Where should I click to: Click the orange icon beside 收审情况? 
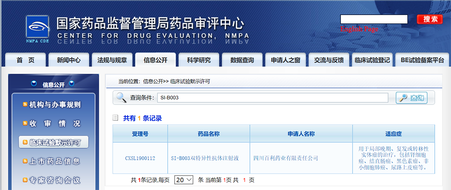click(x=25, y=124)
